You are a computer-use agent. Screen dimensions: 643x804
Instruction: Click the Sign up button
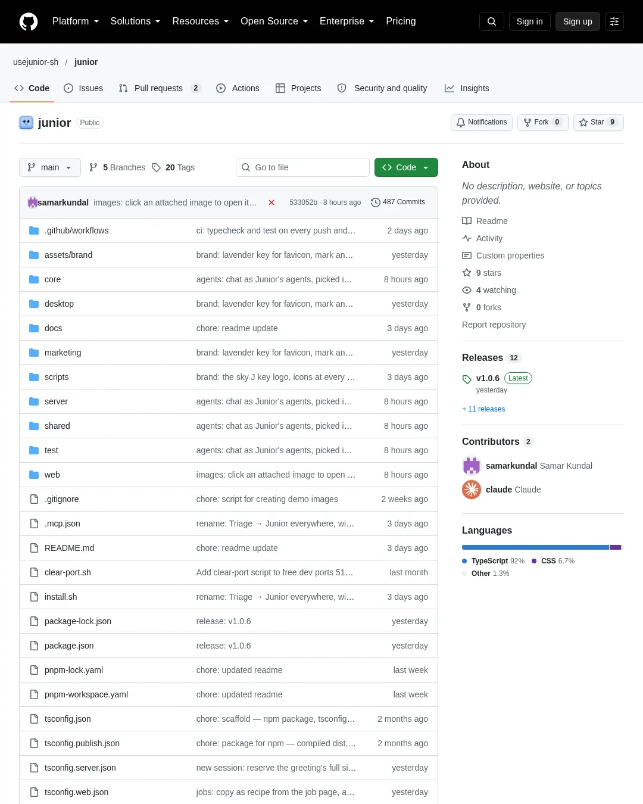578,21
